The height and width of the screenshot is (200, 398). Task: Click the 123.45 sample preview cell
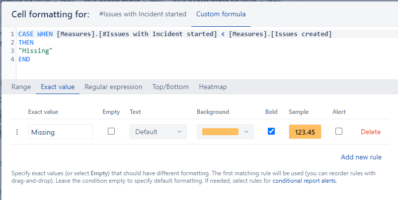[x=305, y=132]
